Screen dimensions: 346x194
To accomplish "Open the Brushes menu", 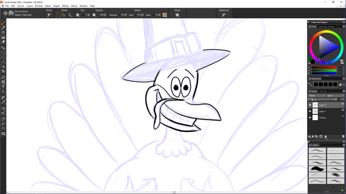I will point(39,6).
